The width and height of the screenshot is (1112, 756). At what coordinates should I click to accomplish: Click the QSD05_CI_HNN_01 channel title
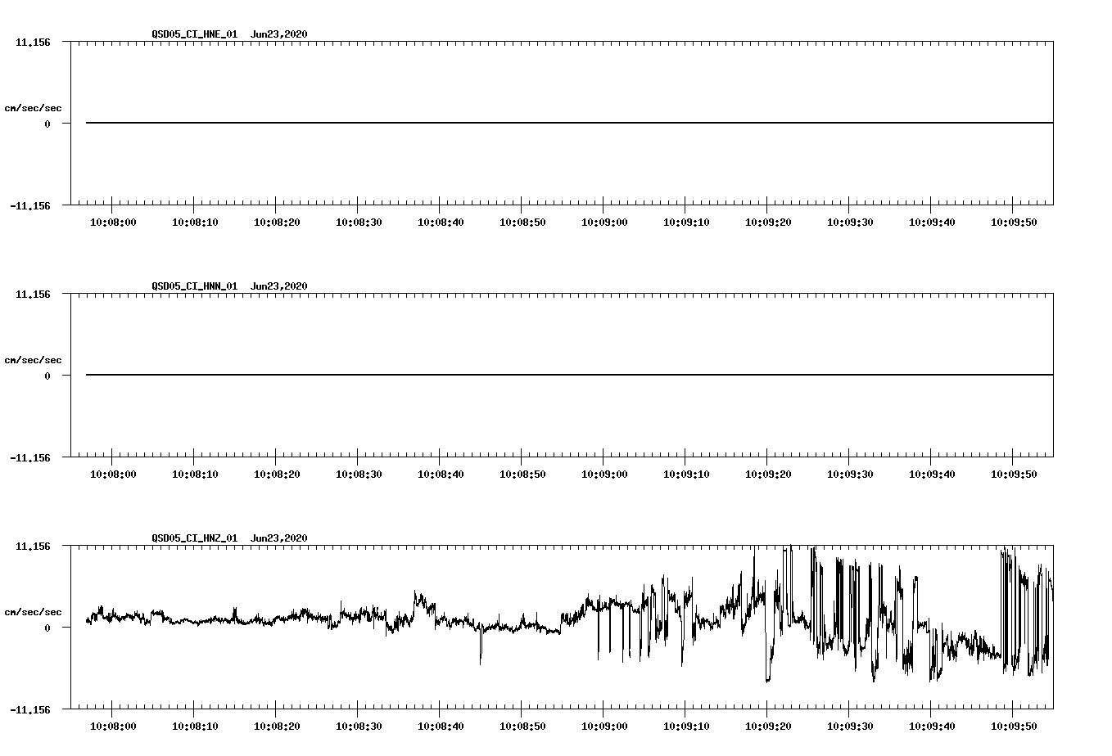(x=195, y=286)
